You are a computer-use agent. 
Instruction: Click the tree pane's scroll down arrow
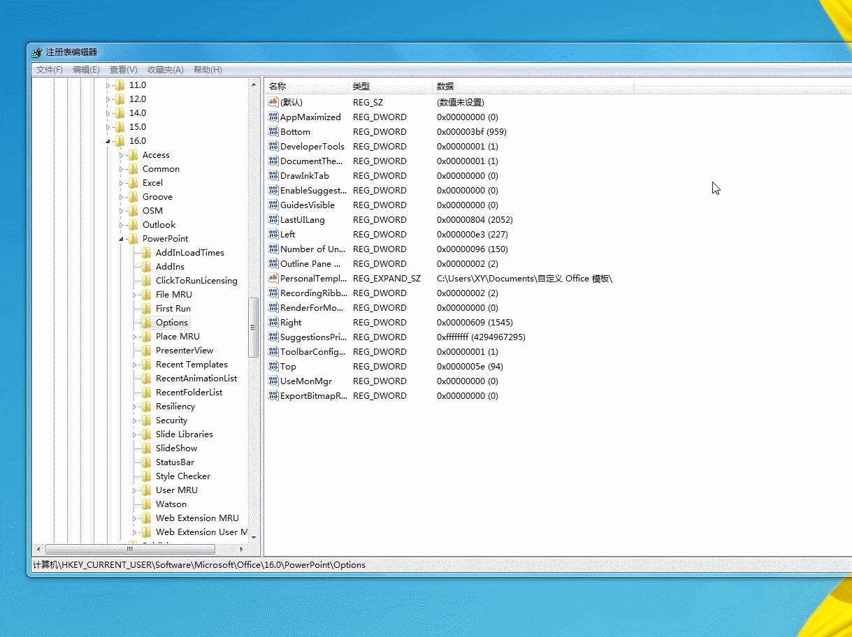[254, 537]
